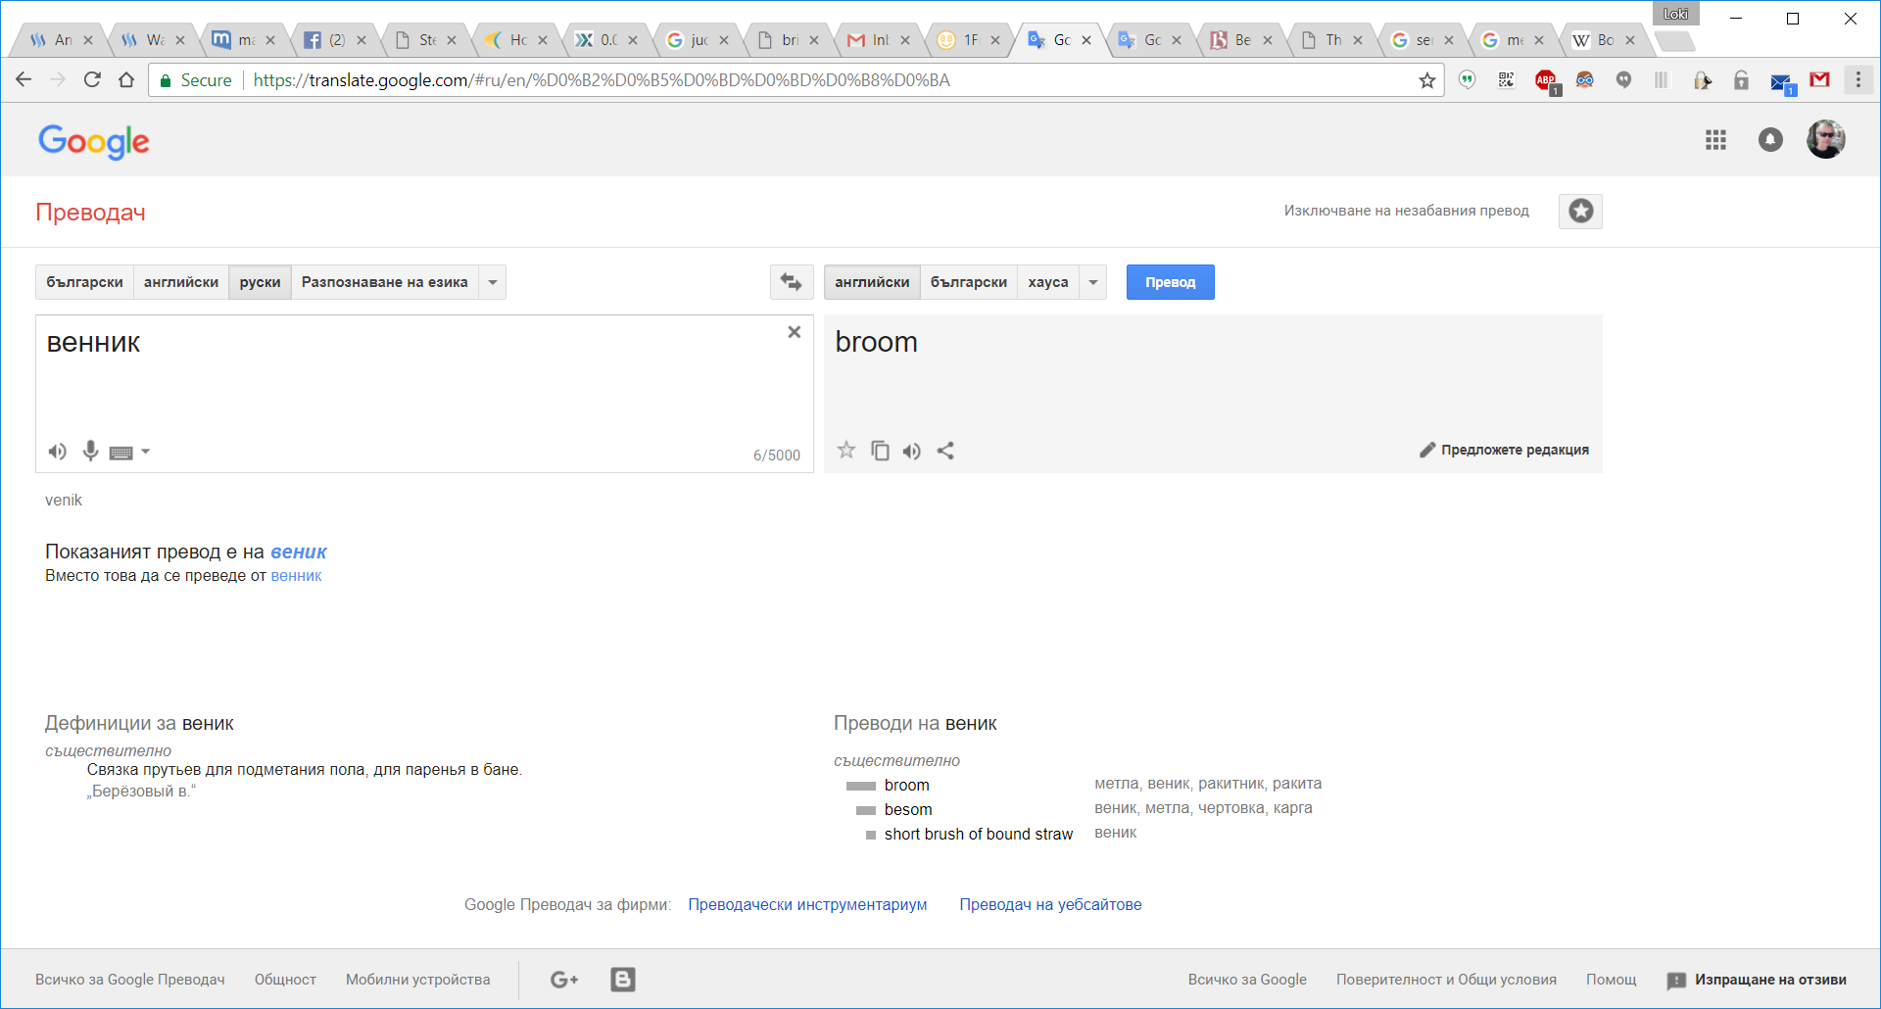Image resolution: width=1881 pixels, height=1009 pixels.
Task: Open Phrasebook star button
Action: (1580, 211)
